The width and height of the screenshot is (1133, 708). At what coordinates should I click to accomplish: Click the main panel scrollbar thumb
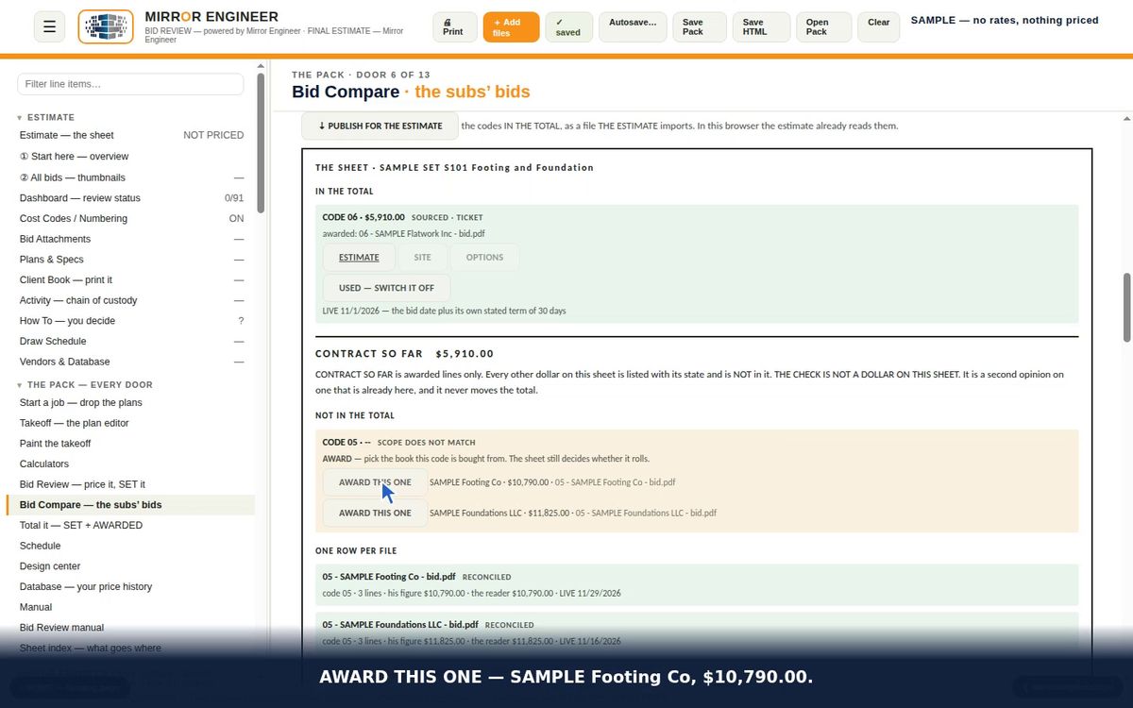click(1127, 308)
